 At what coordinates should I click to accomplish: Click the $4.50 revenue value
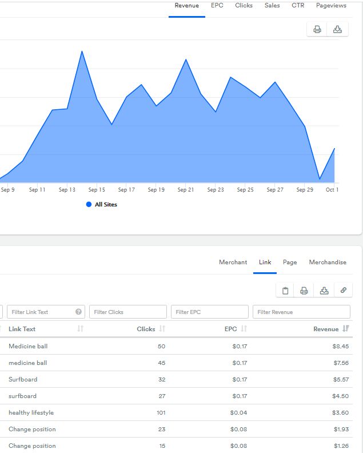pyautogui.click(x=341, y=396)
